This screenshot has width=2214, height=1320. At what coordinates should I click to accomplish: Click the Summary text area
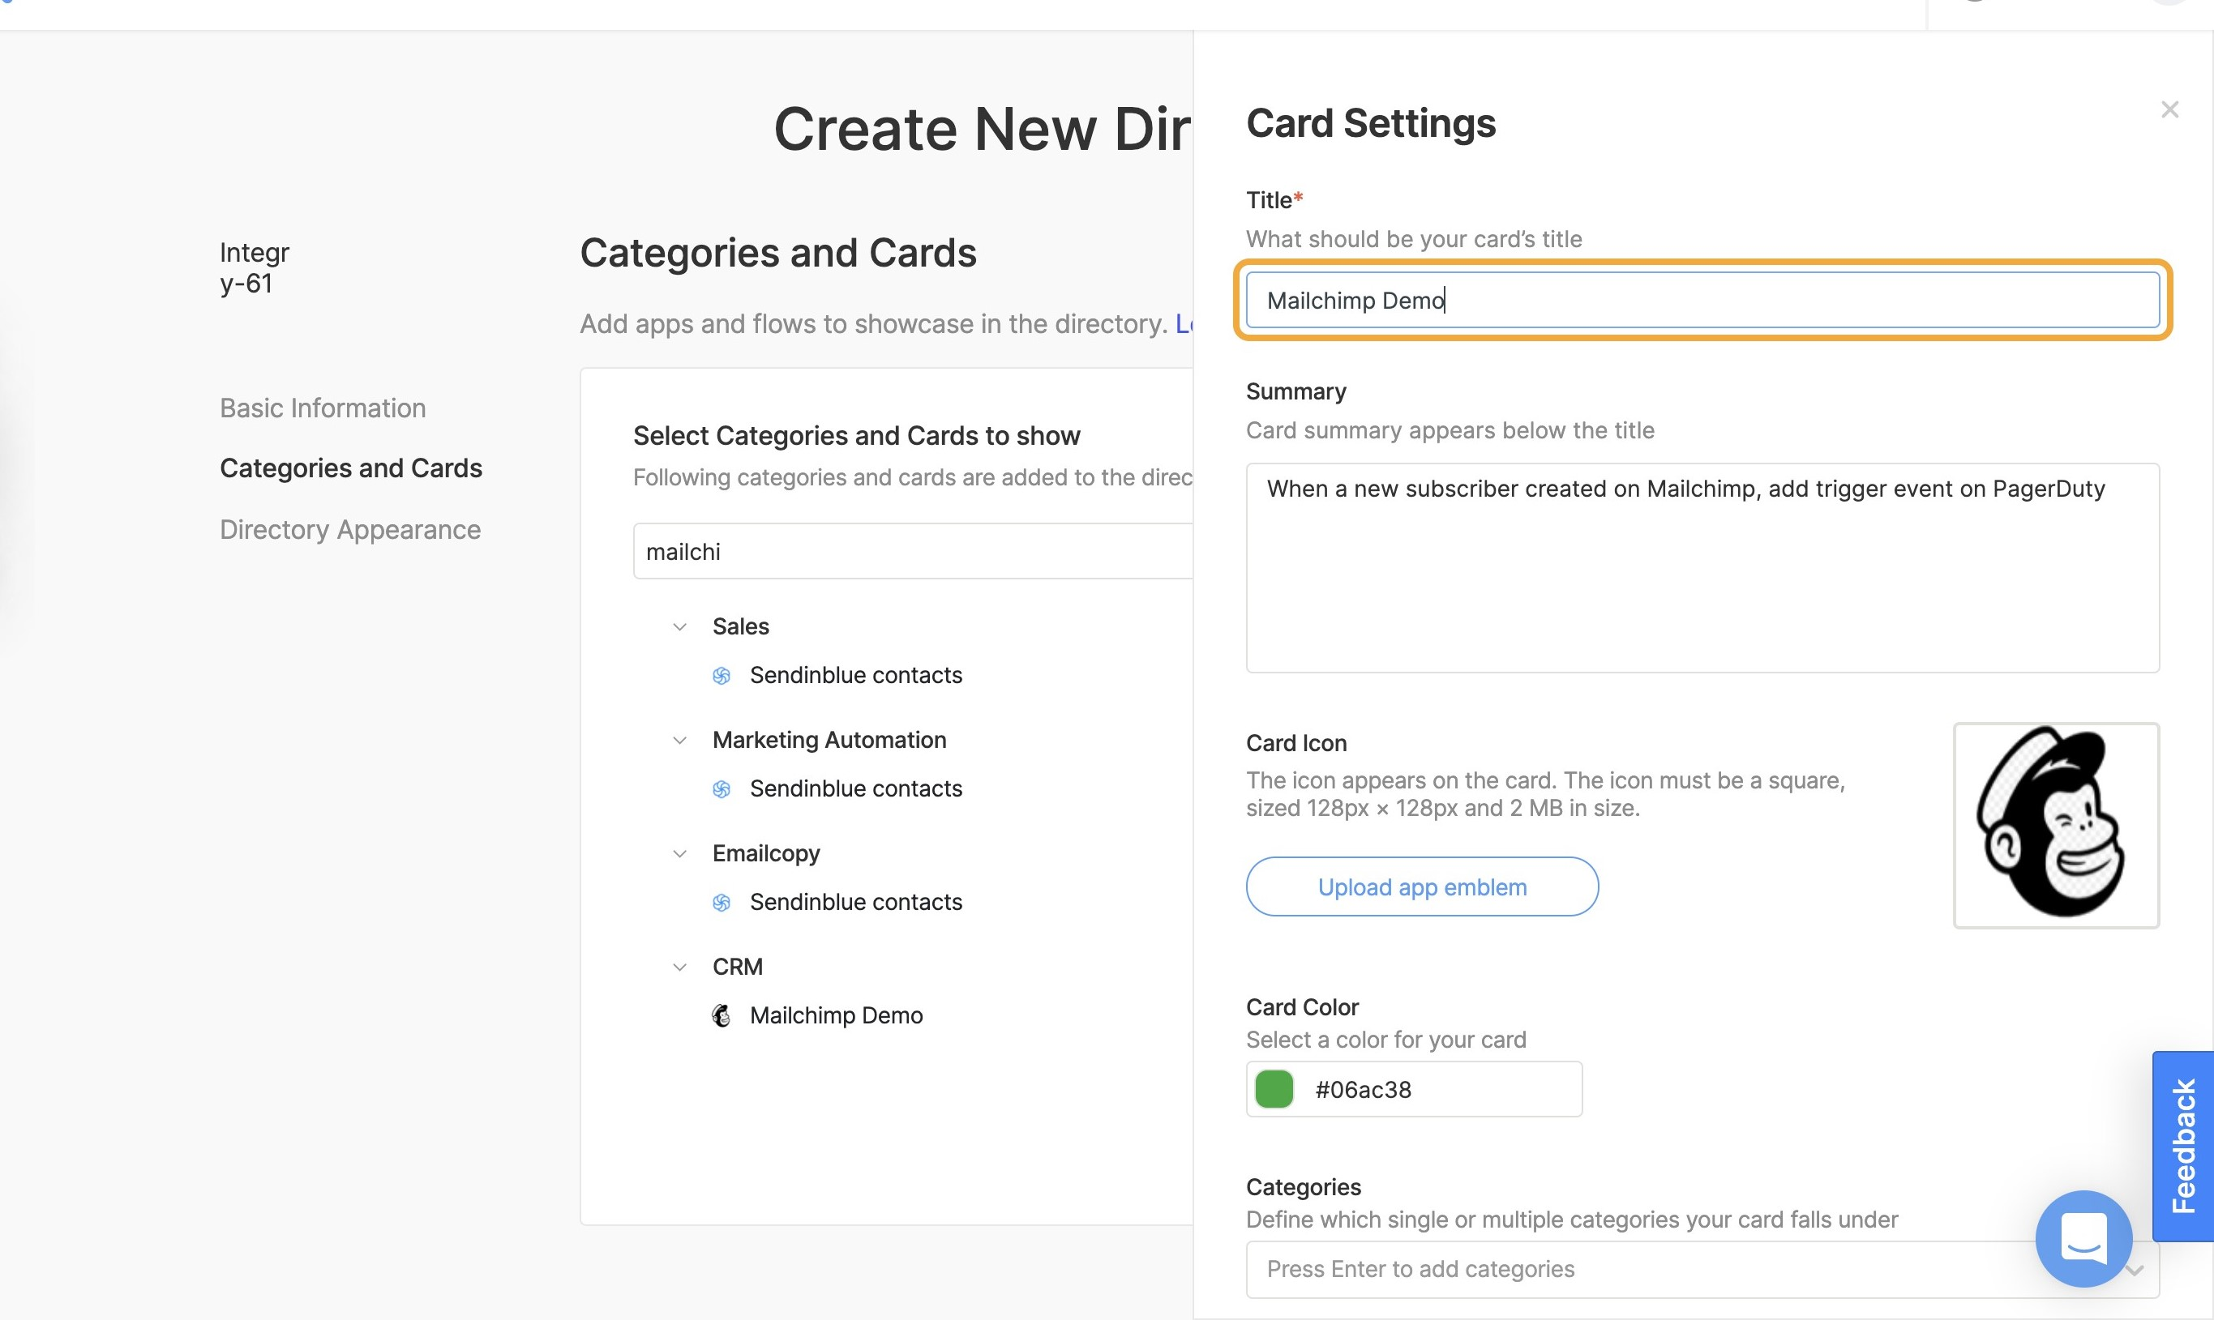[x=1702, y=567]
